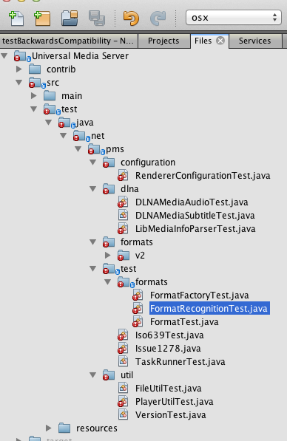287x441 pixels.
Task: Click the Universal Media Server folder icon
Action: (20, 56)
